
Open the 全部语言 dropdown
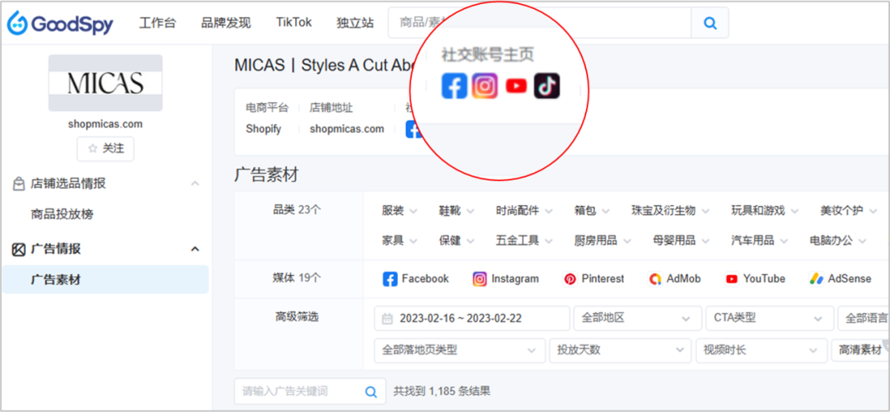[864, 318]
